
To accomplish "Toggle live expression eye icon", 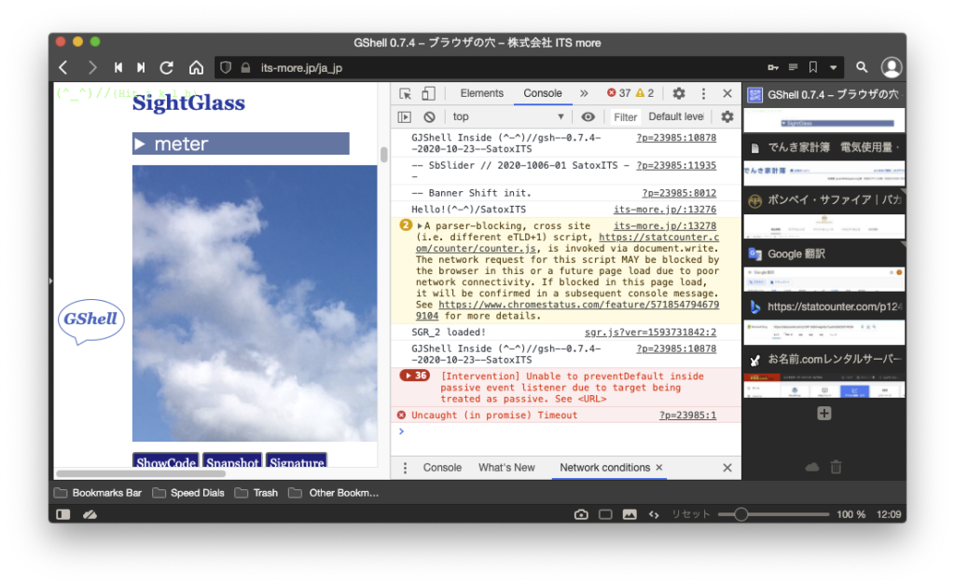I will coord(588,117).
